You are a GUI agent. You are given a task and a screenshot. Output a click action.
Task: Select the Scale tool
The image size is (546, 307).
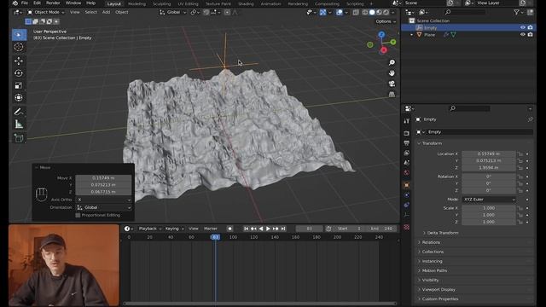point(19,85)
